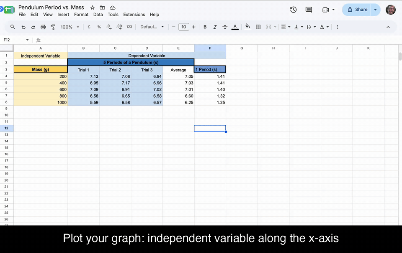Open vertical align dropdown
Image resolution: width=402 pixels, height=253 pixels.
click(299, 27)
